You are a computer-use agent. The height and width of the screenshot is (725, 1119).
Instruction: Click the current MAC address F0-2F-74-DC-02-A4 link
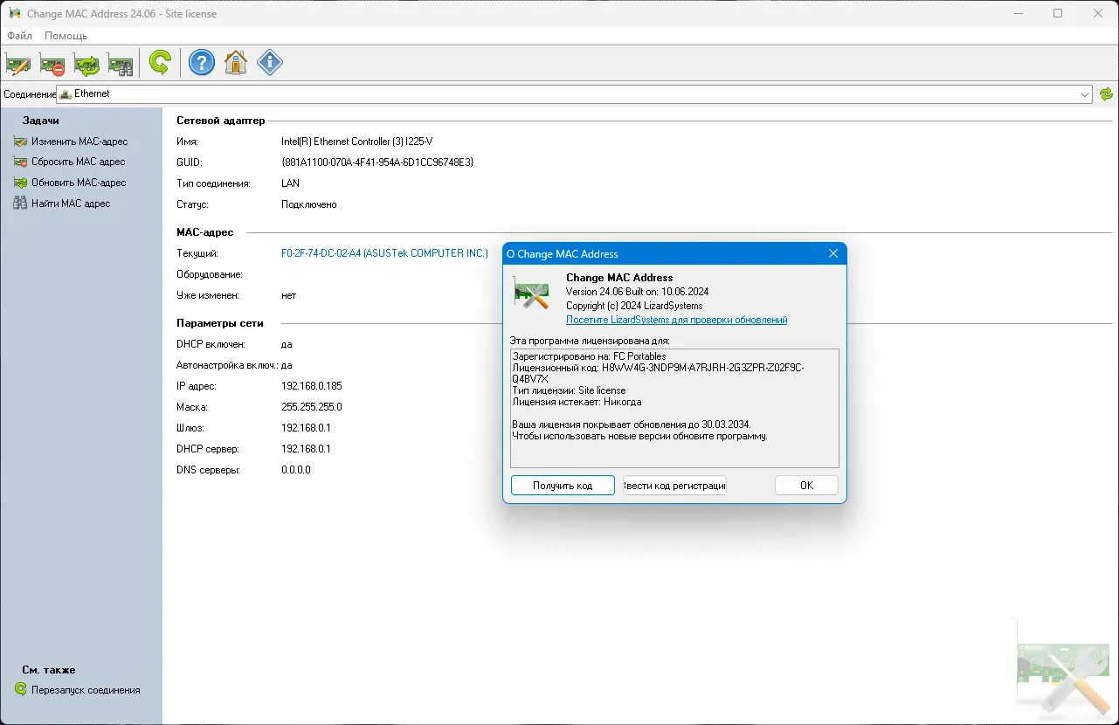tap(384, 253)
